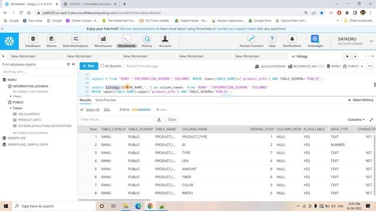This screenshot has width=376, height=211.
Task: Click the horizontal scrollbar under results
Action: point(115,200)
